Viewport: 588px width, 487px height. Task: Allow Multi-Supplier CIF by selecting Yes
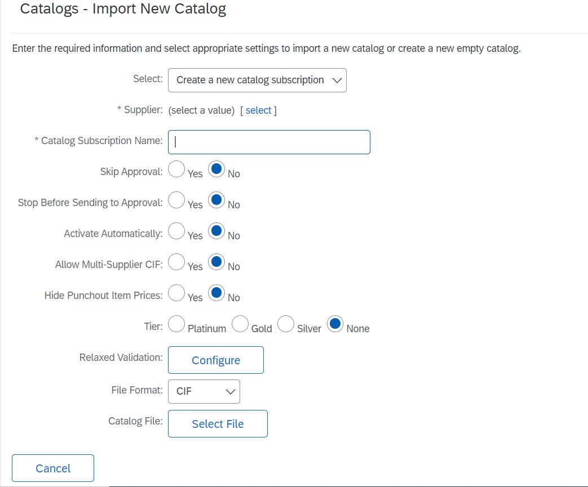(x=176, y=262)
